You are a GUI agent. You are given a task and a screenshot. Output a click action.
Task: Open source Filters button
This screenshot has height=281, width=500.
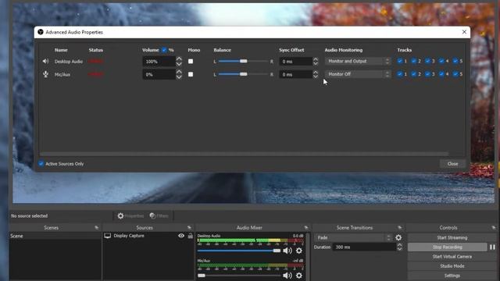(159, 216)
